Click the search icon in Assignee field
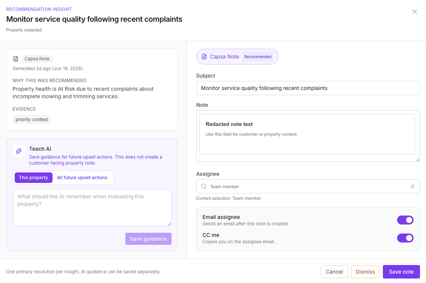The height and width of the screenshot is (283, 426). tap(204, 186)
